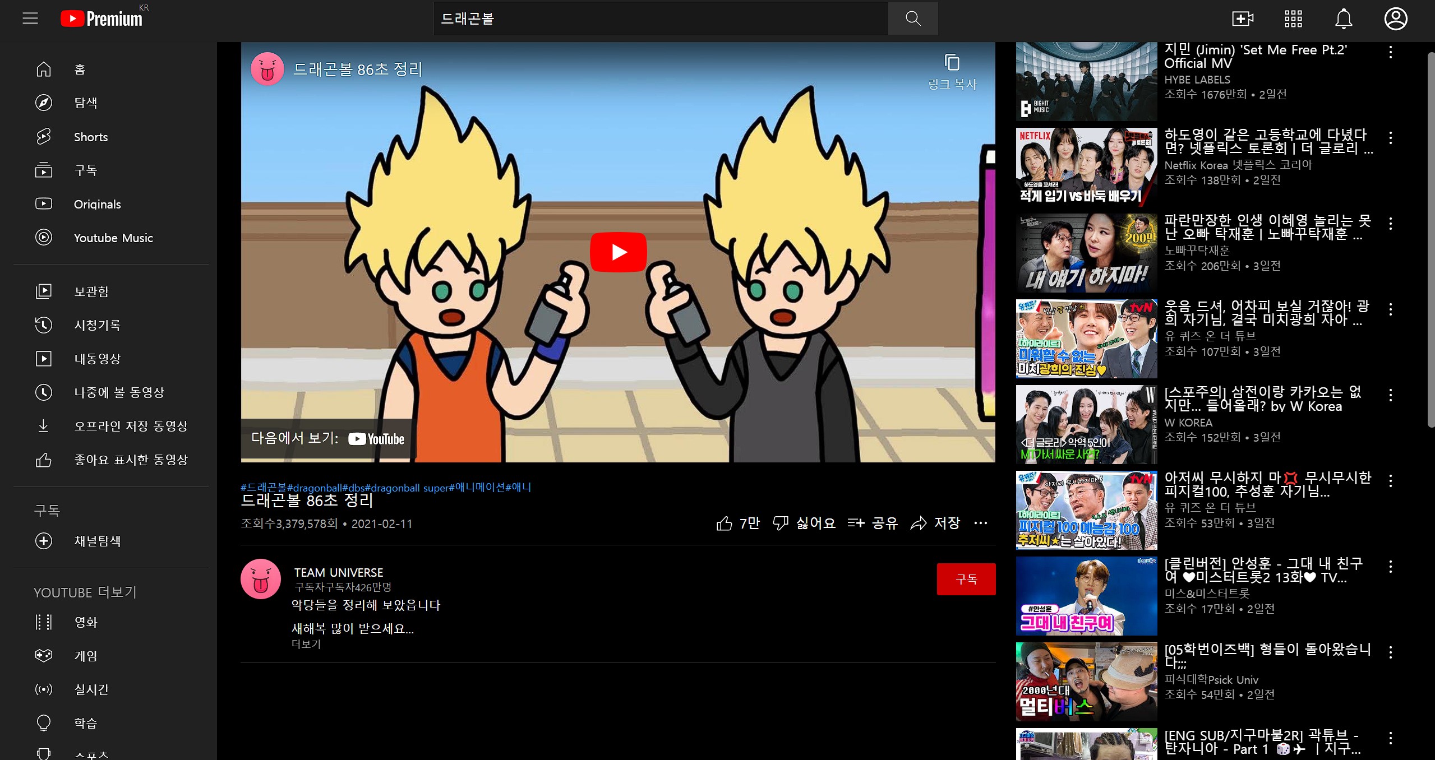Go to 시청기록 watch history

click(x=97, y=325)
